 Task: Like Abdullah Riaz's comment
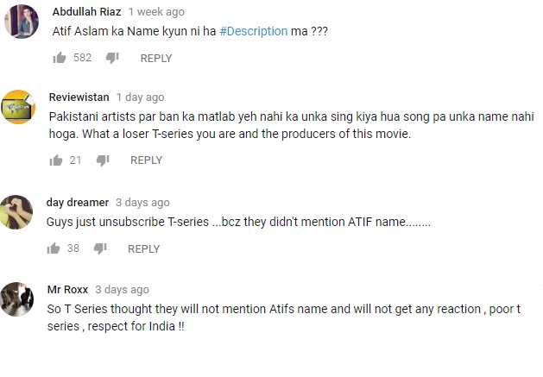pyautogui.click(x=60, y=58)
